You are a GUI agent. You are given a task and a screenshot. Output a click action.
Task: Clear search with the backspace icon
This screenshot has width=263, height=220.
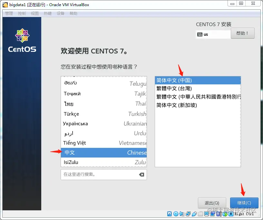(141, 175)
